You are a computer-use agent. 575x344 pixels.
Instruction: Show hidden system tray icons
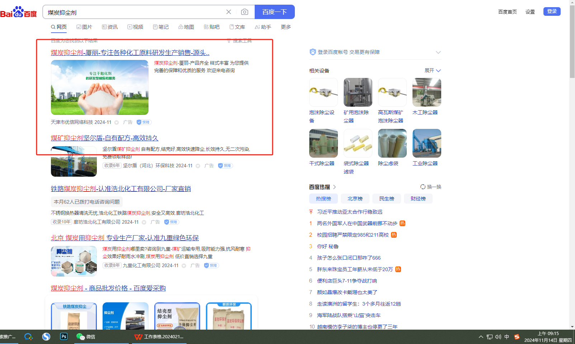pyautogui.click(x=481, y=337)
